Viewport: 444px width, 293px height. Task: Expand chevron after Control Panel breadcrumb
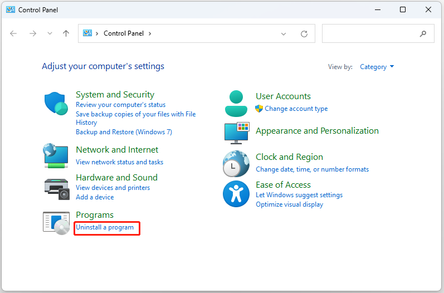click(150, 33)
